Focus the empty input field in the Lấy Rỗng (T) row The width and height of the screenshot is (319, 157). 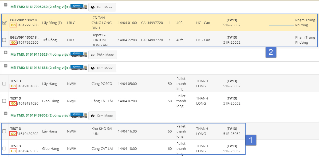click(x=281, y=22)
